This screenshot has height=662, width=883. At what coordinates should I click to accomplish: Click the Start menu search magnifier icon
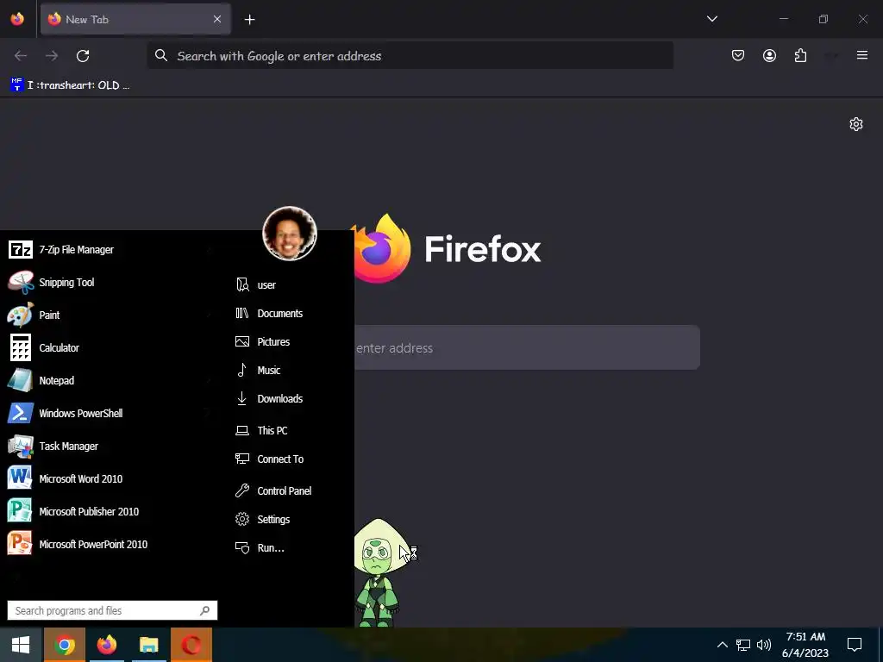point(205,610)
